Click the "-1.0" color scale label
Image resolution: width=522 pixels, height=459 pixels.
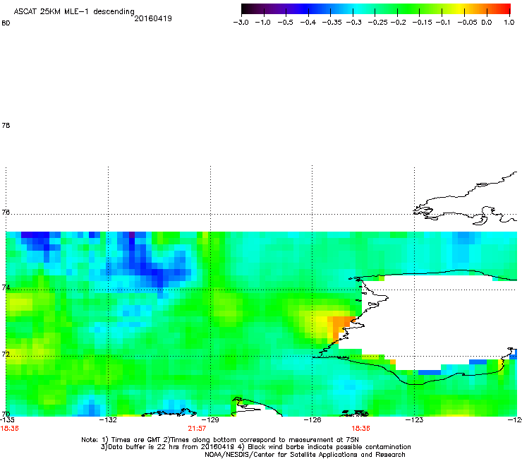pos(263,23)
